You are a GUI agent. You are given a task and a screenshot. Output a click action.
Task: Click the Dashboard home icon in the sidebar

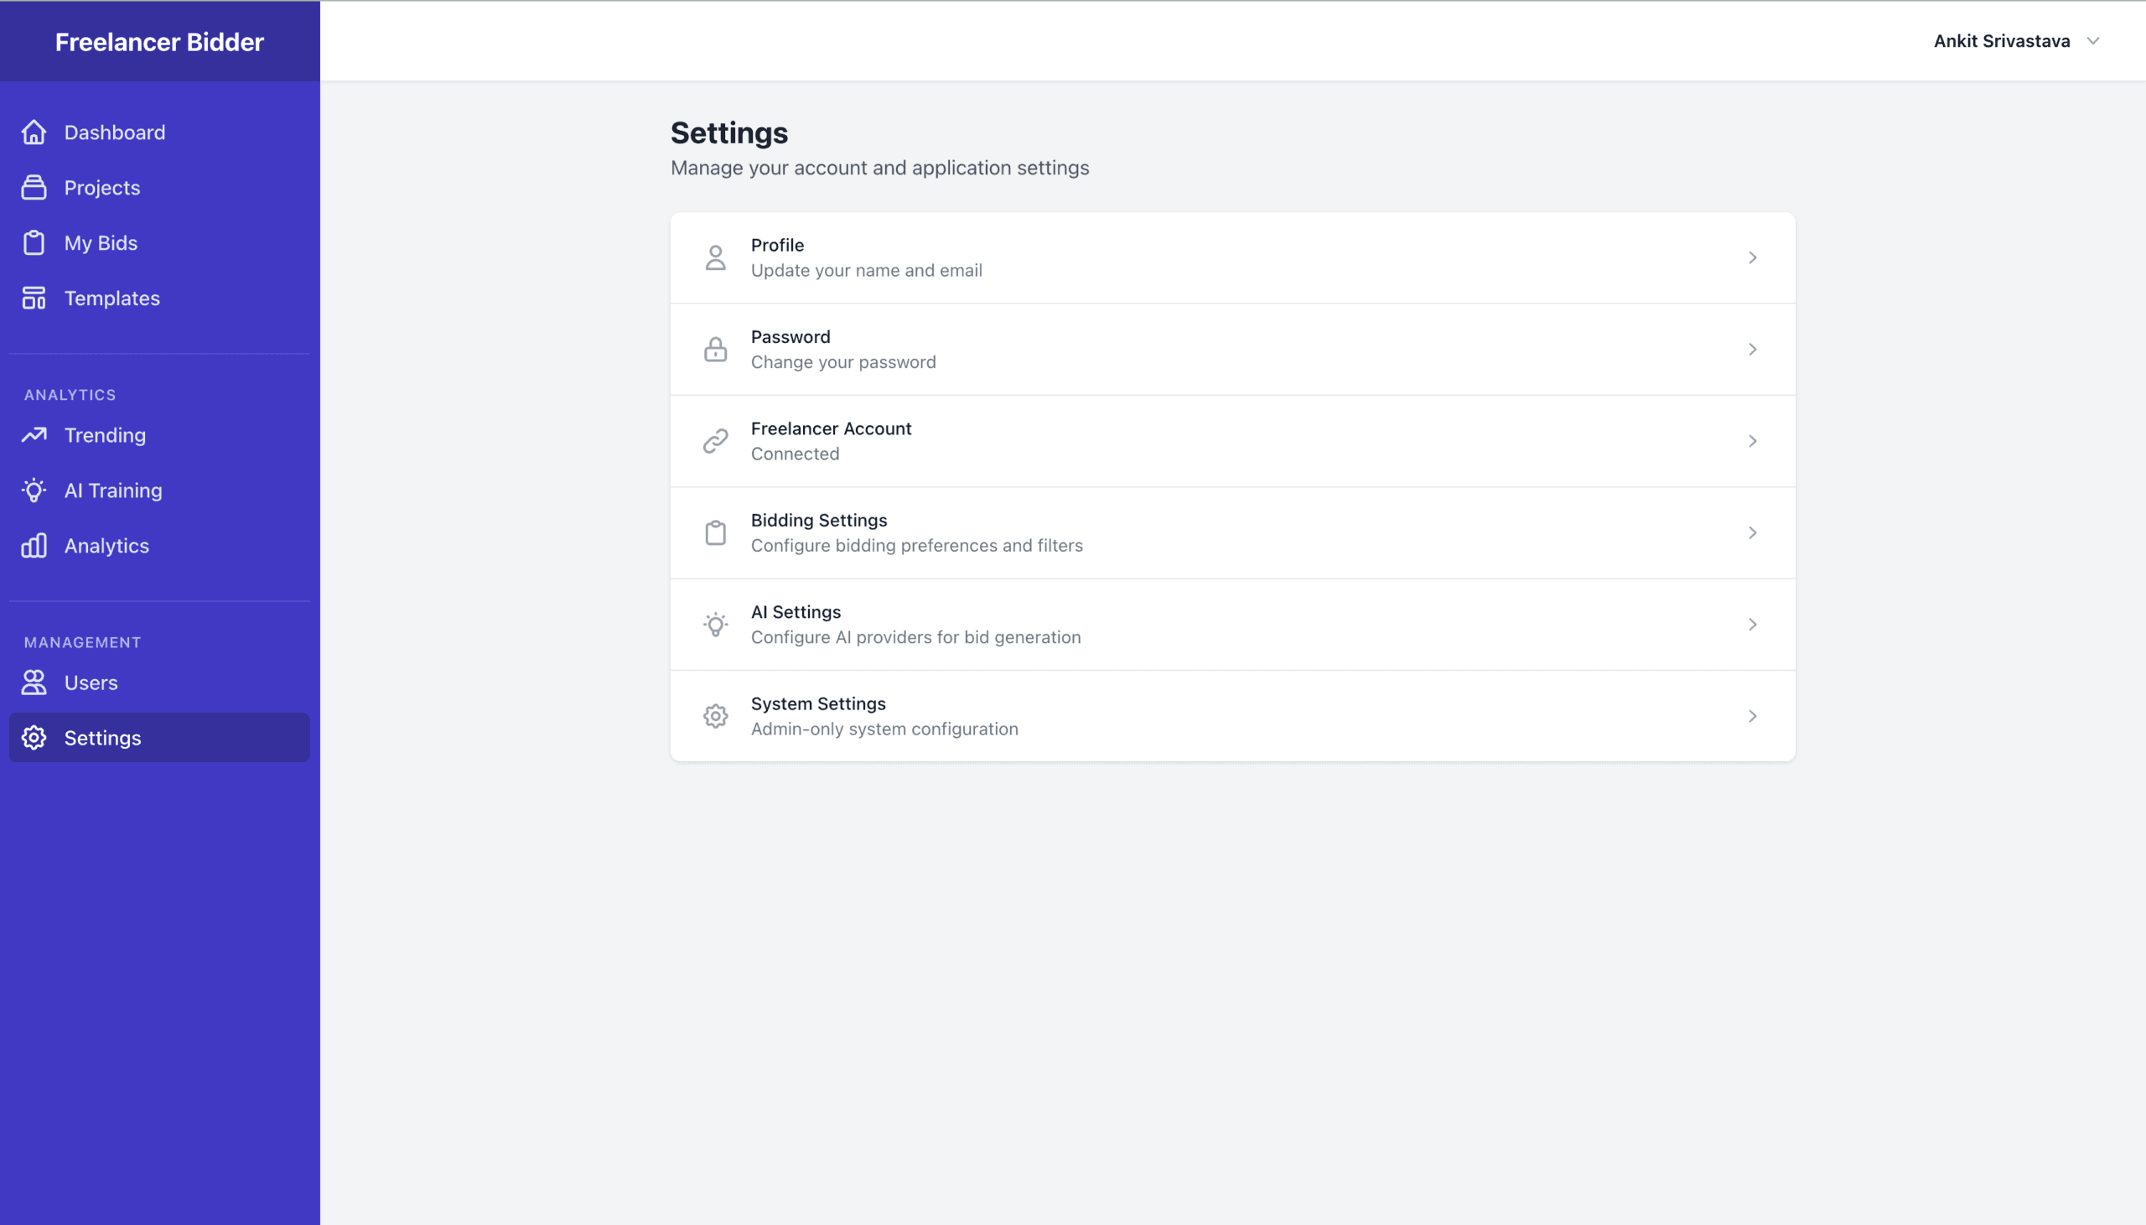[x=34, y=132]
